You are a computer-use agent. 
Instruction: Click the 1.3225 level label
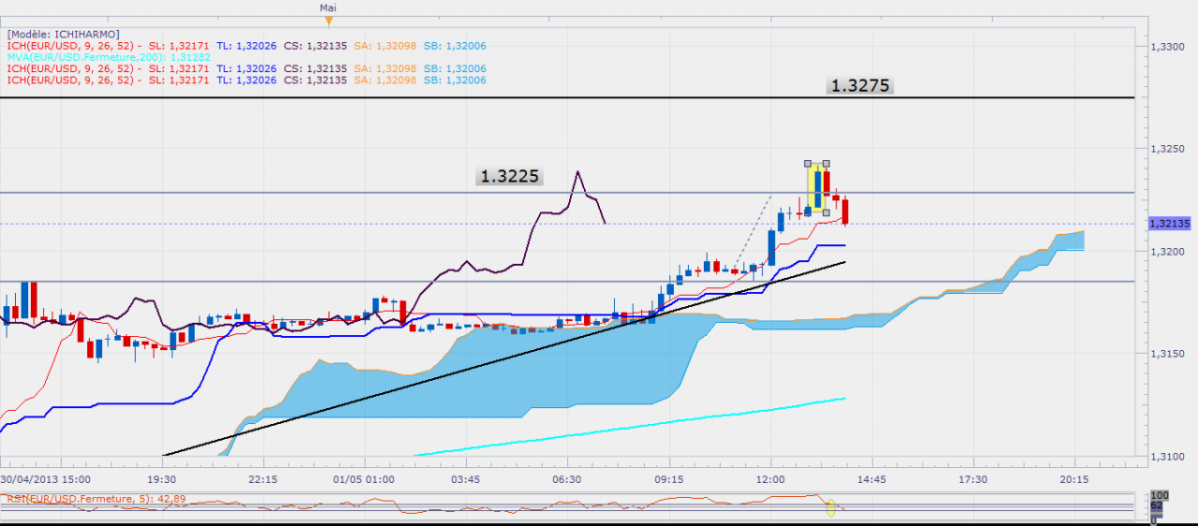(510, 176)
